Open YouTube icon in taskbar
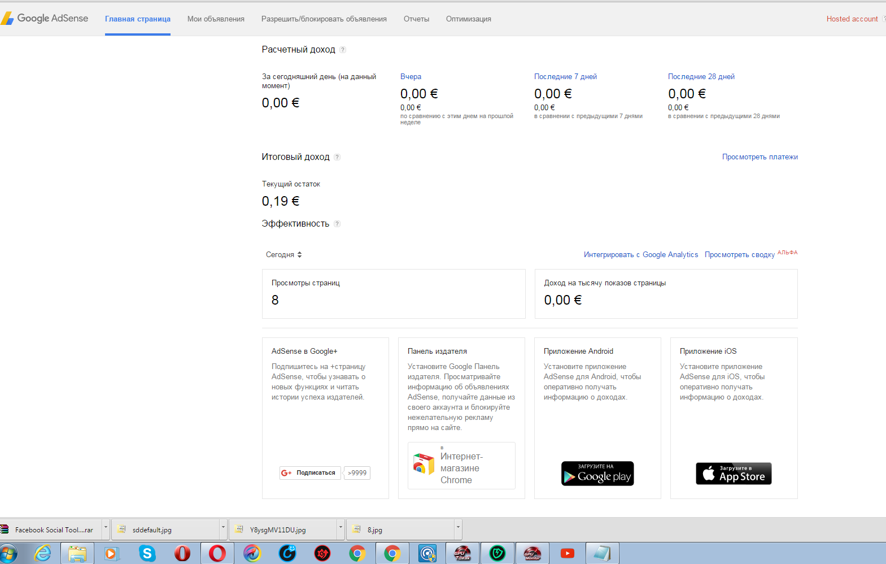The height and width of the screenshot is (564, 886). coord(568,553)
